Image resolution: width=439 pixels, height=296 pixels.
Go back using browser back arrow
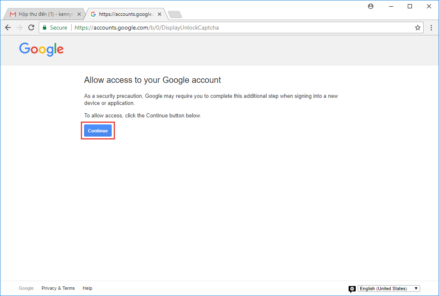click(x=8, y=27)
